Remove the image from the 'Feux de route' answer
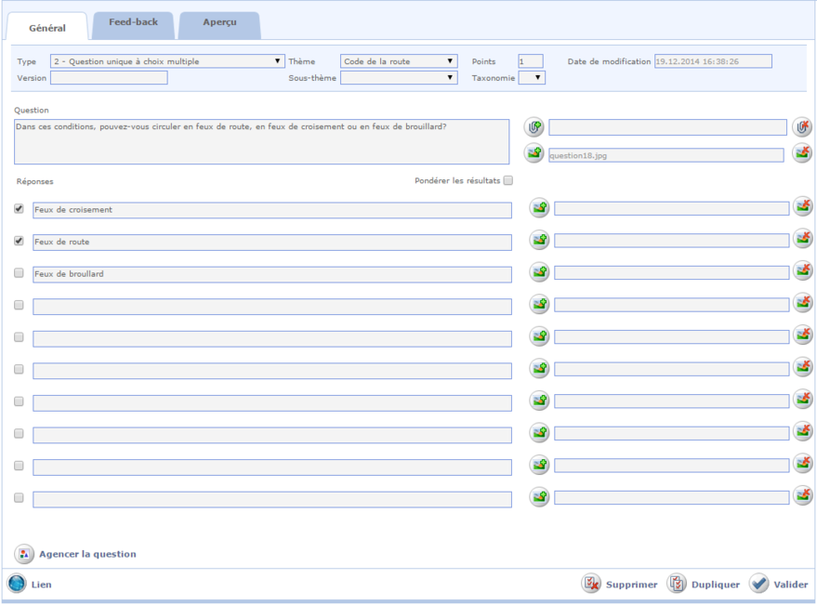The width and height of the screenshot is (817, 605). tap(803, 240)
